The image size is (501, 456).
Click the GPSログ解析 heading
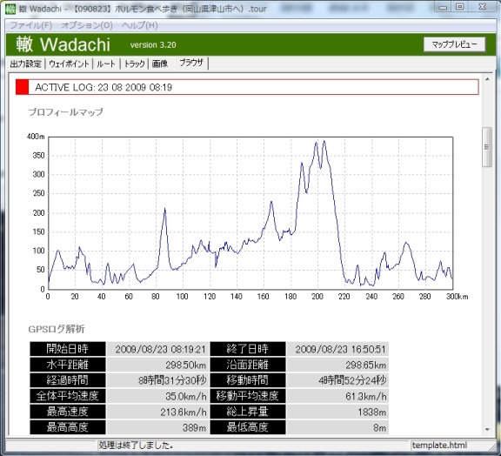57,329
